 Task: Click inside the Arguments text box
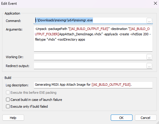point(93,39)
